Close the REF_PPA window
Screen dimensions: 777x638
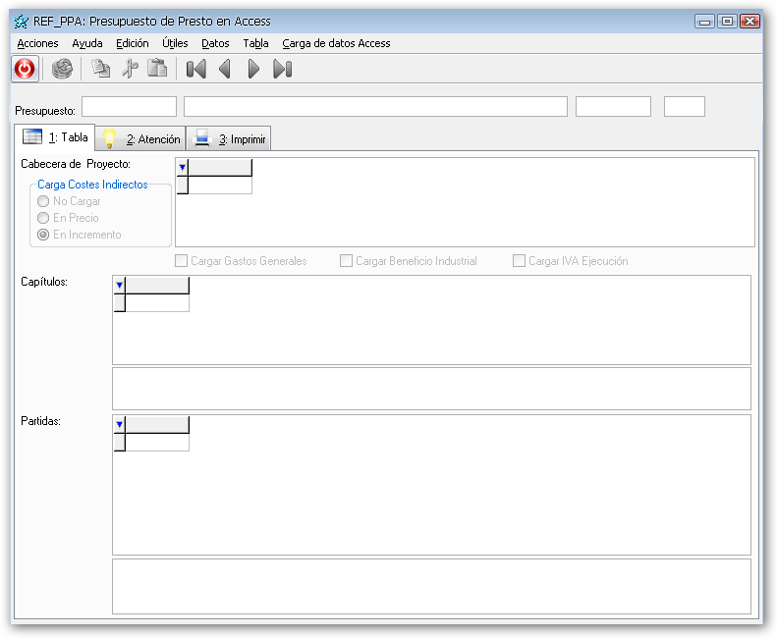749,22
